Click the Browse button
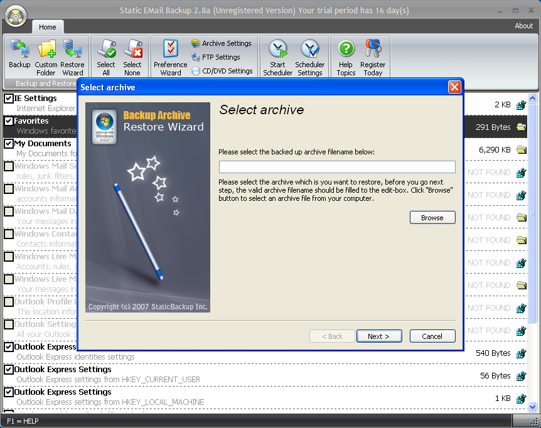 (x=432, y=217)
